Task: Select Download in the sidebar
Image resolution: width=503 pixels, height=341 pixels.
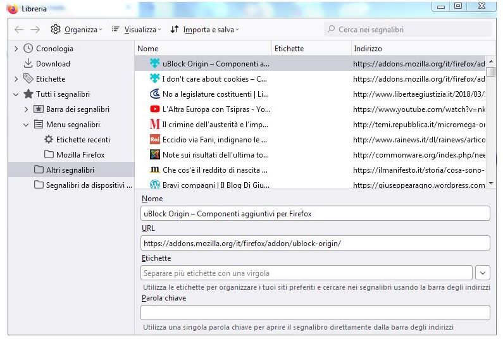Action: point(53,64)
